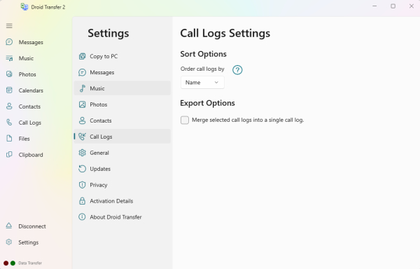Click the Calendars icon in left sidebar
420x269 pixels.
pyautogui.click(x=9, y=90)
